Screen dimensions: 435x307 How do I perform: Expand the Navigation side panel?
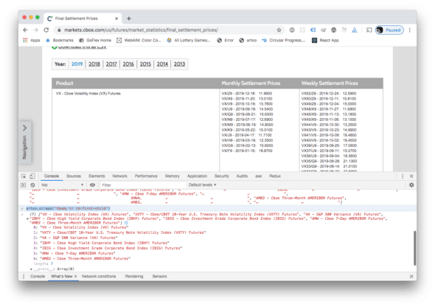pyautogui.click(x=24, y=142)
